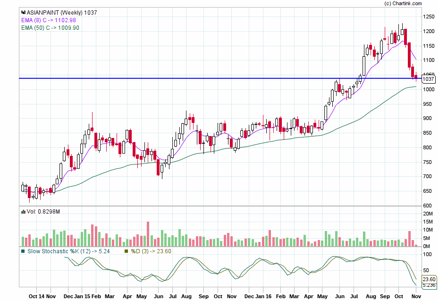
Task: Click the 5.236 stochastic value tag
Action: [x=429, y=285]
